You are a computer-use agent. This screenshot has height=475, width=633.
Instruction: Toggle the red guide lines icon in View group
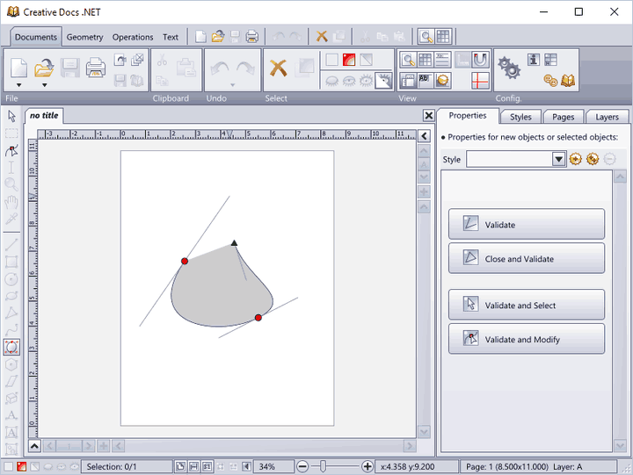[480, 80]
